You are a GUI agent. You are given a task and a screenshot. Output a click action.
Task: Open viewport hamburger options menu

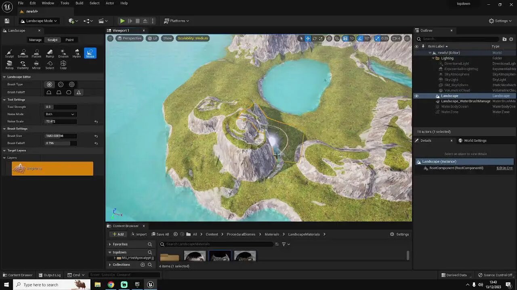(x=110, y=38)
